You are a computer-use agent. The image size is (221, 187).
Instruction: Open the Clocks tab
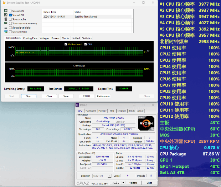[x=65, y=38]
